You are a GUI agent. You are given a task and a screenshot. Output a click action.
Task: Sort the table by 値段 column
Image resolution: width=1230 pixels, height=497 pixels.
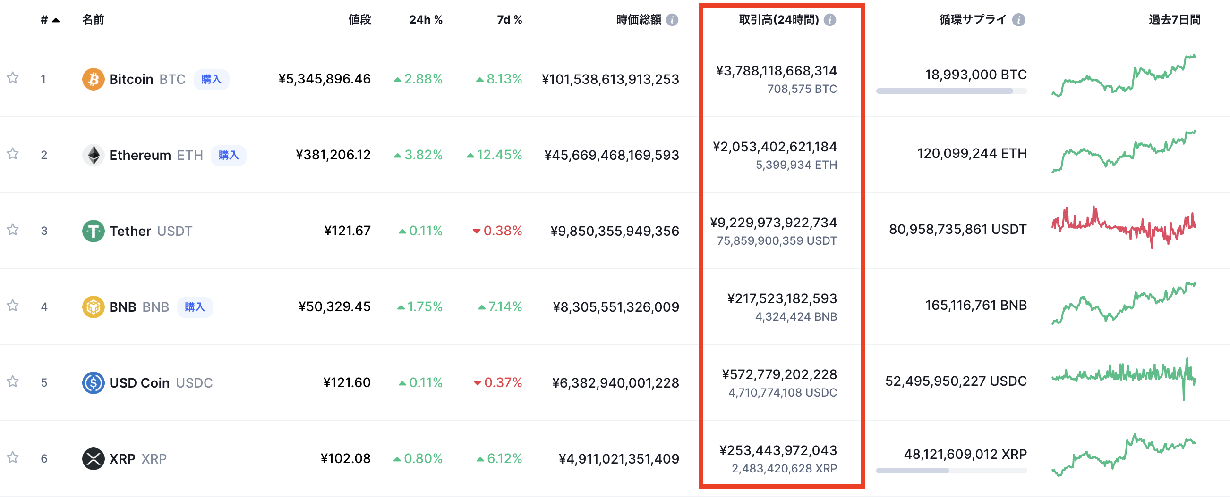coord(359,19)
